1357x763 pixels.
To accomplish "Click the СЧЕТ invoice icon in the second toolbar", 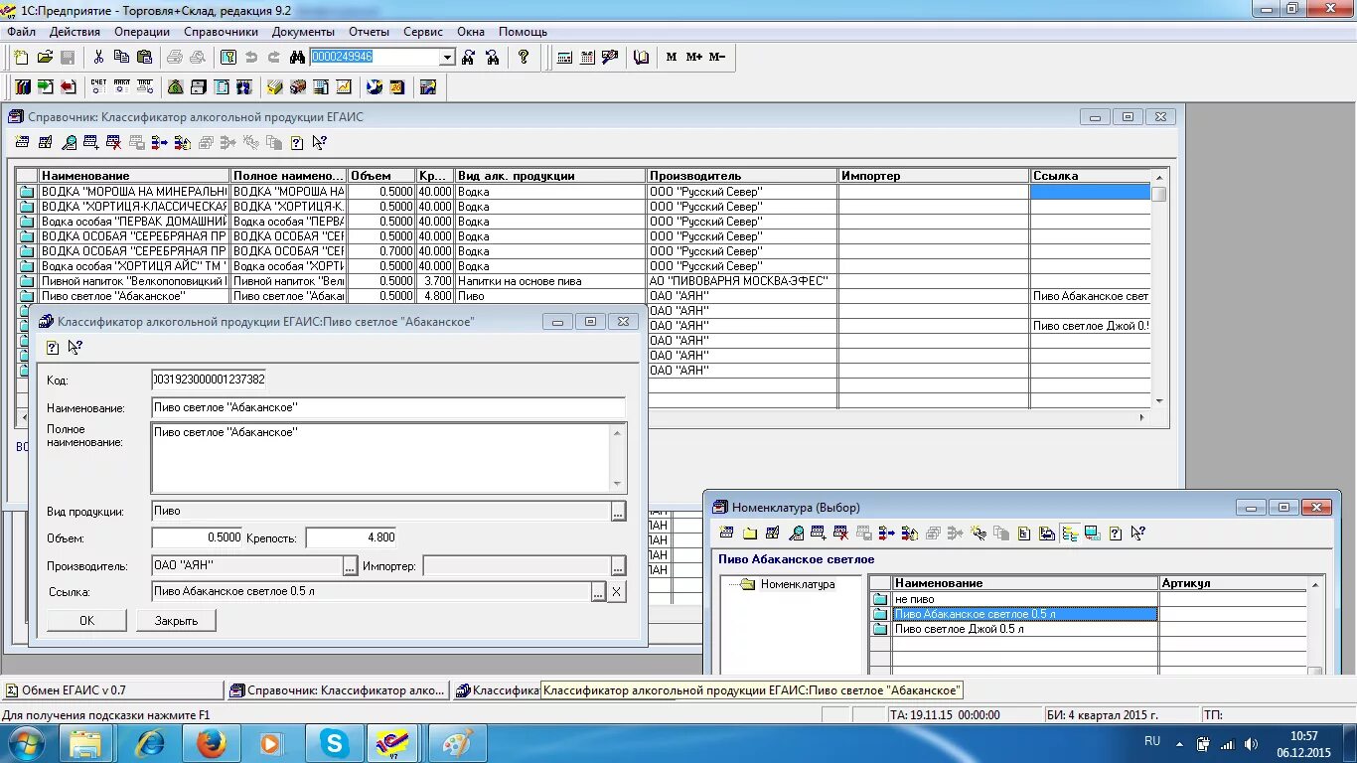I will [98, 87].
